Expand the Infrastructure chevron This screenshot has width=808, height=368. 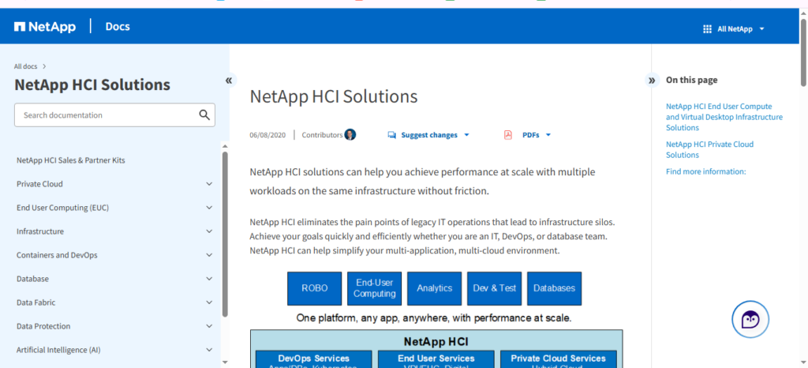[x=209, y=231]
